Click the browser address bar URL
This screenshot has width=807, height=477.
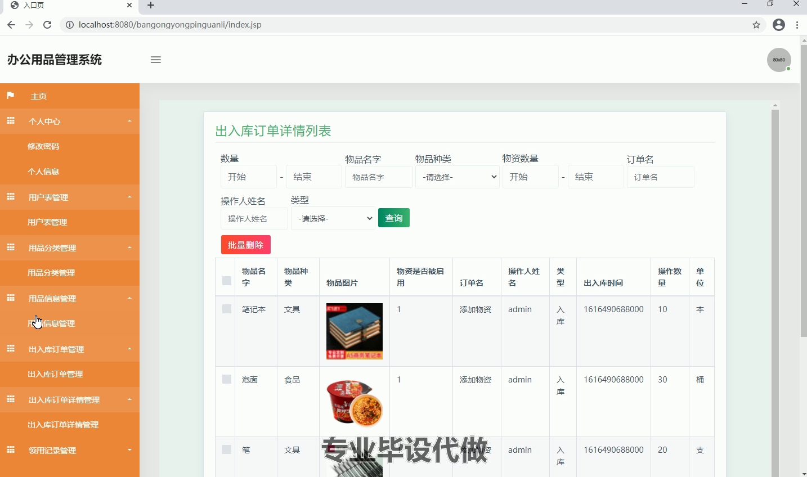tap(170, 25)
